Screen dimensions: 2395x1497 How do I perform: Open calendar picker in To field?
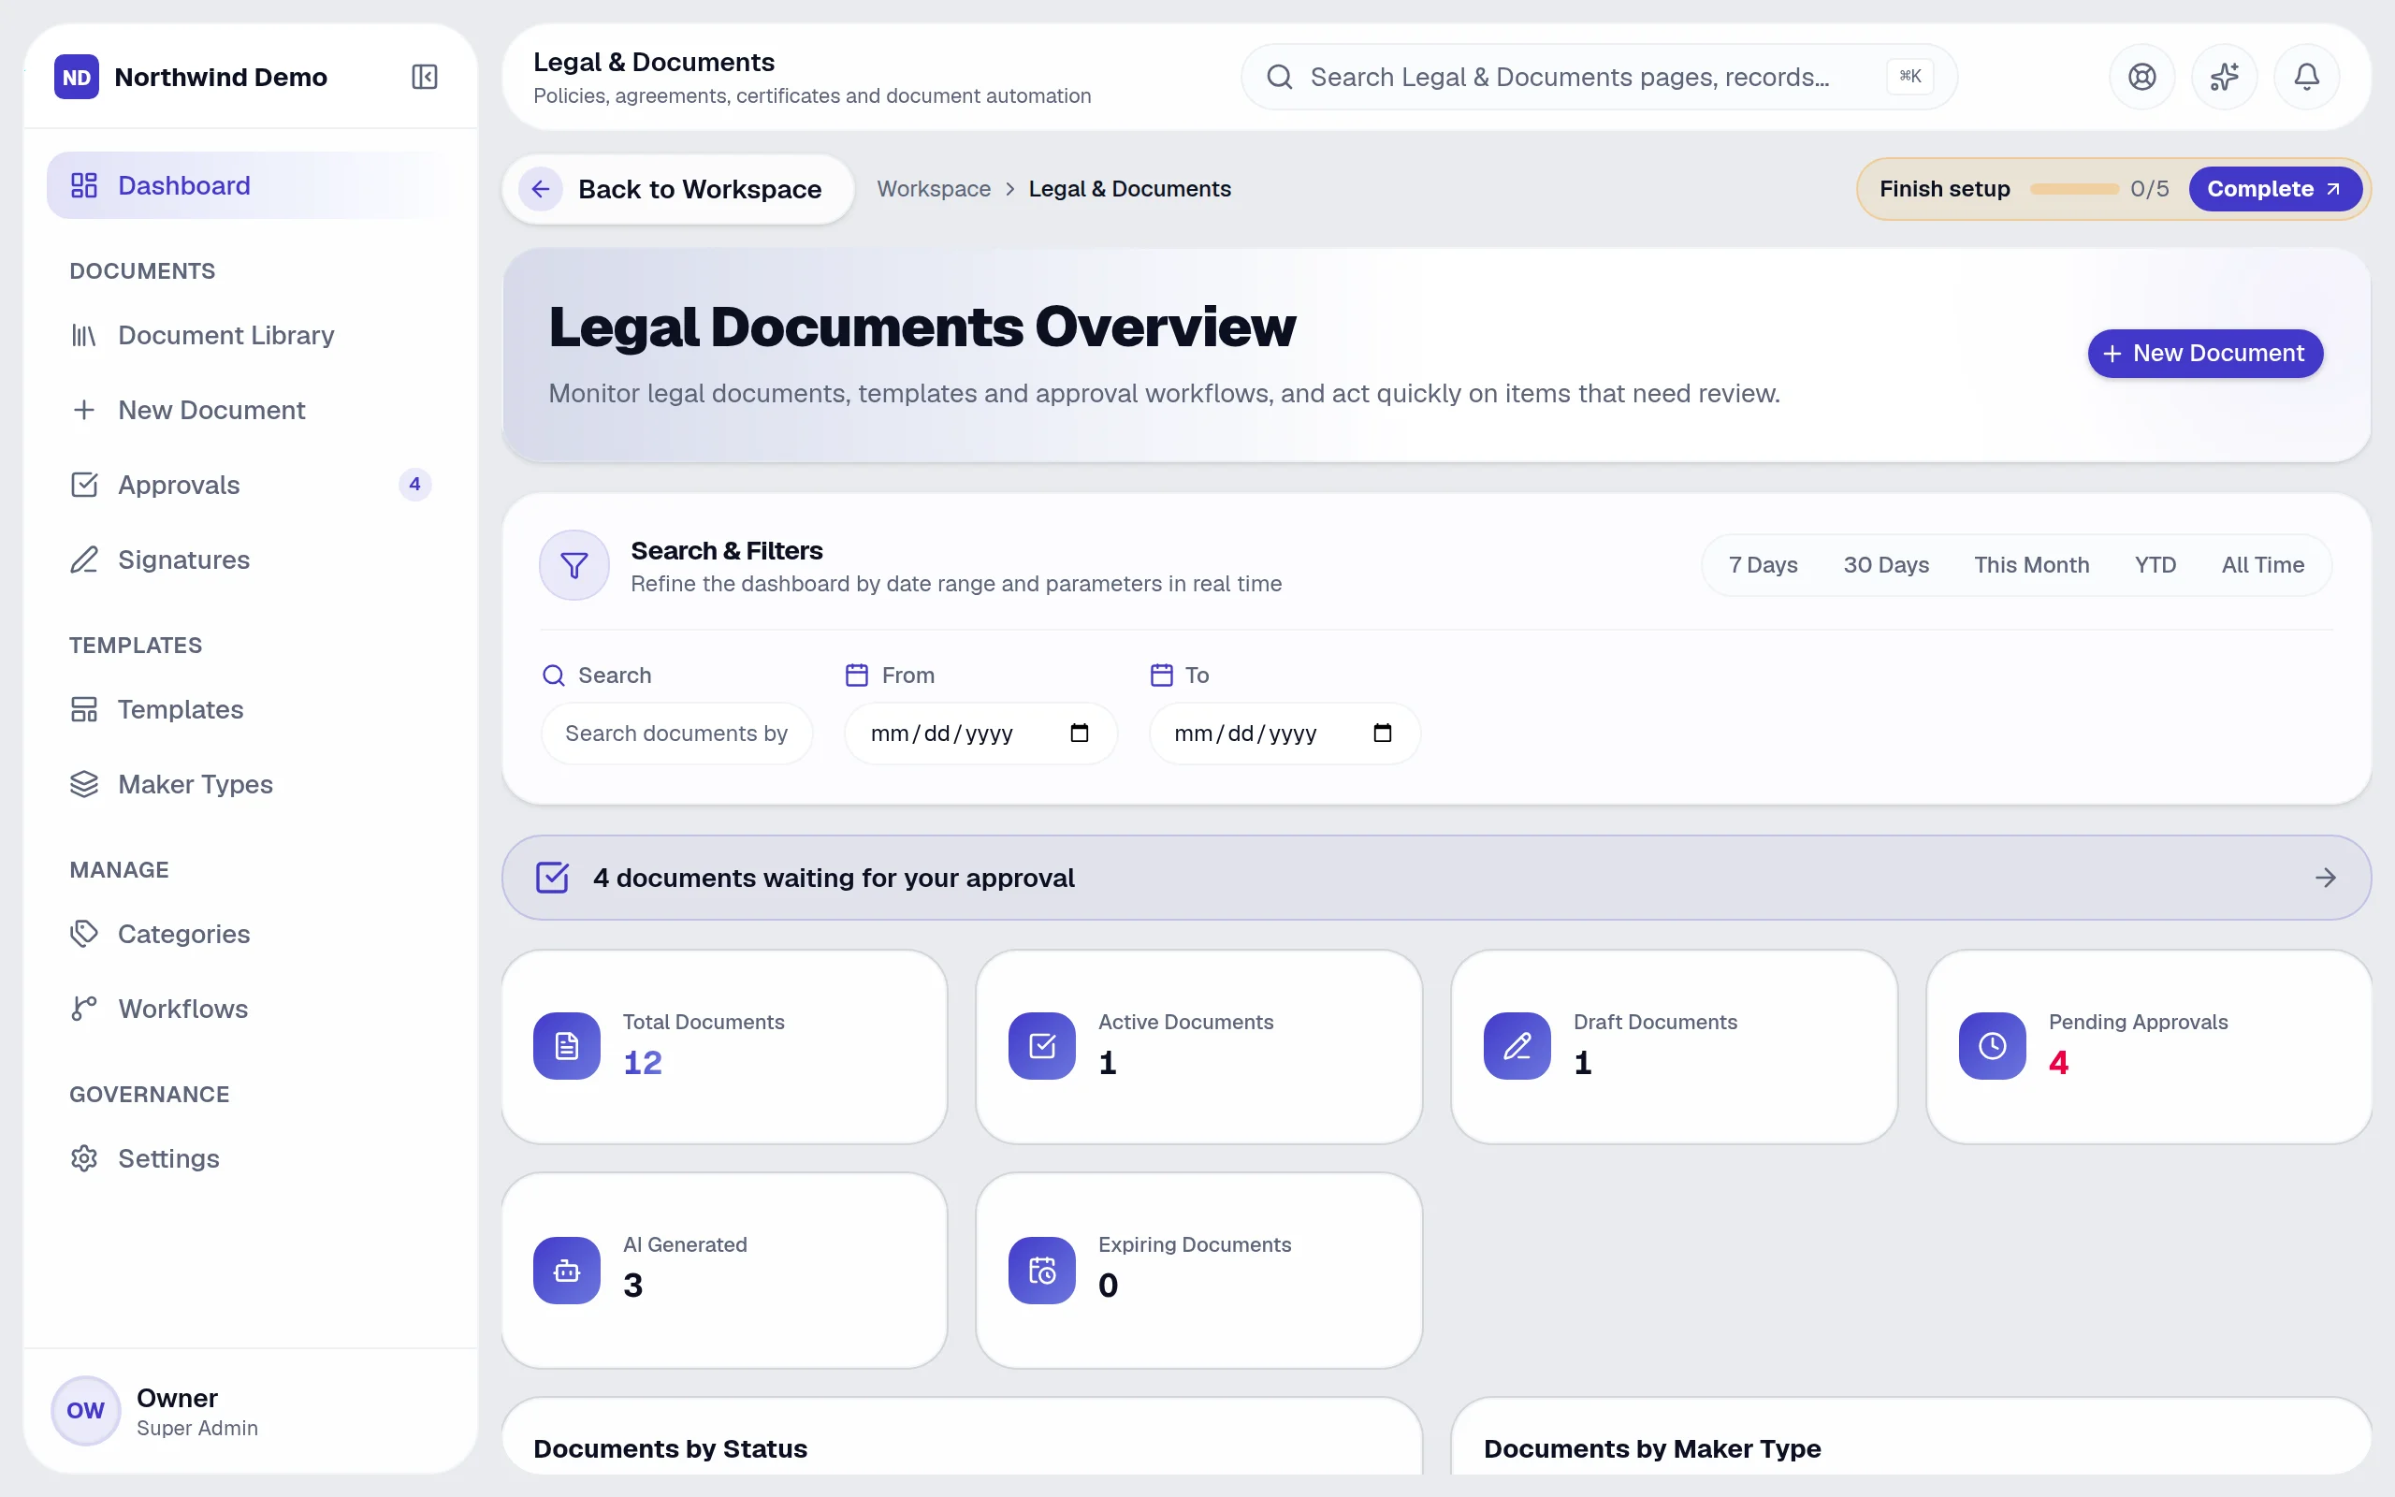(x=1383, y=733)
